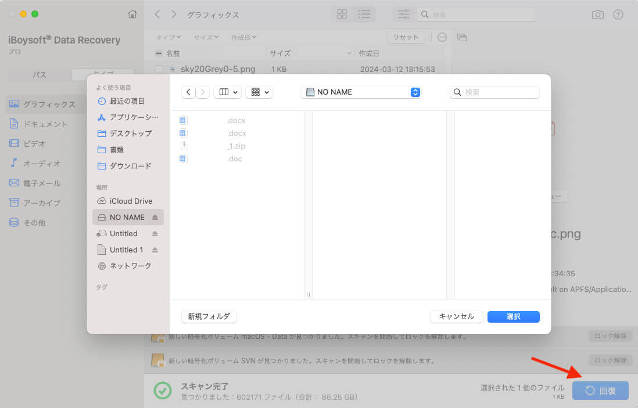Open the タイプ filter dropdown

[x=168, y=37]
